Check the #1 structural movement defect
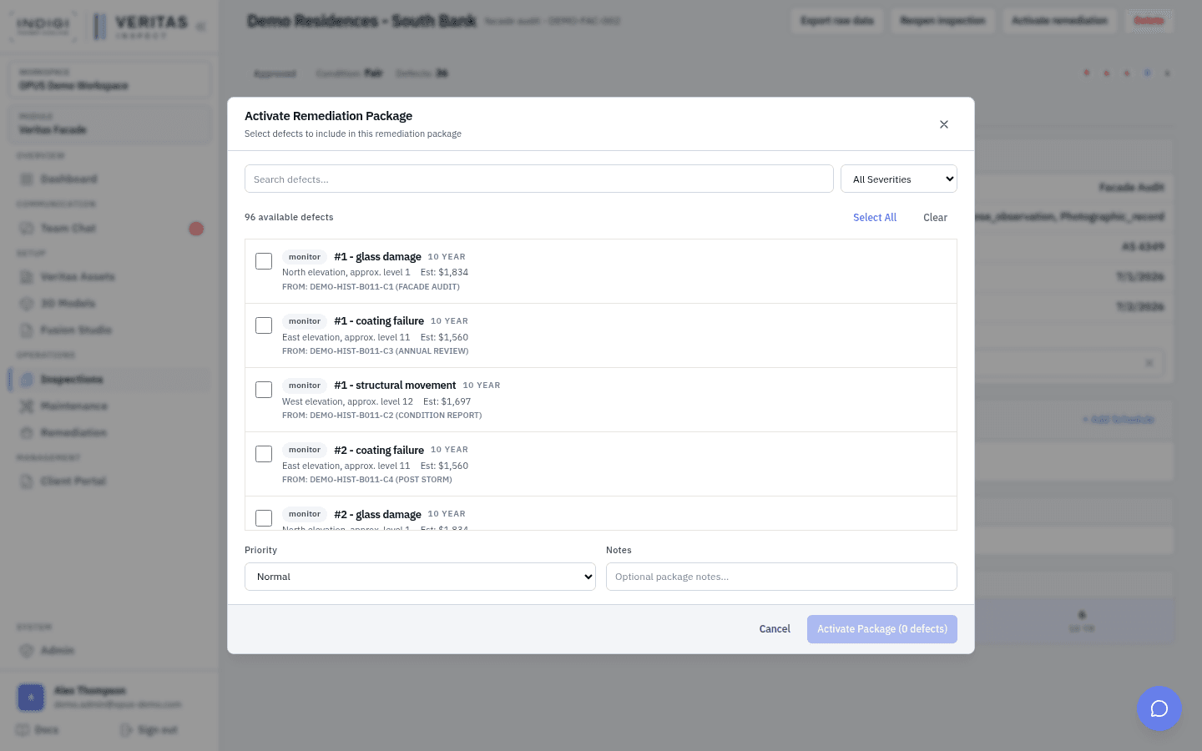Screen dimensions: 1202x751 pyautogui.click(x=264, y=390)
